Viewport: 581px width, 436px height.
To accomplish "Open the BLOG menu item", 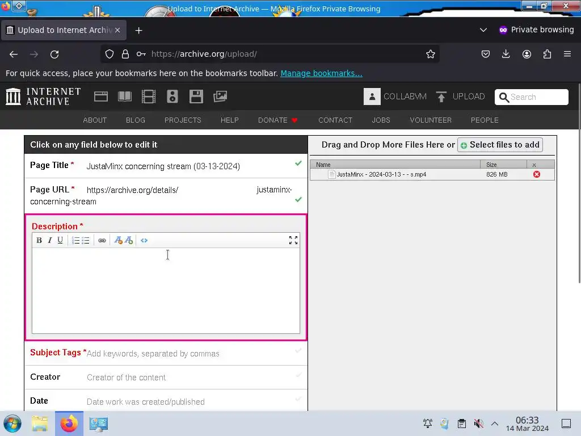I will (136, 120).
